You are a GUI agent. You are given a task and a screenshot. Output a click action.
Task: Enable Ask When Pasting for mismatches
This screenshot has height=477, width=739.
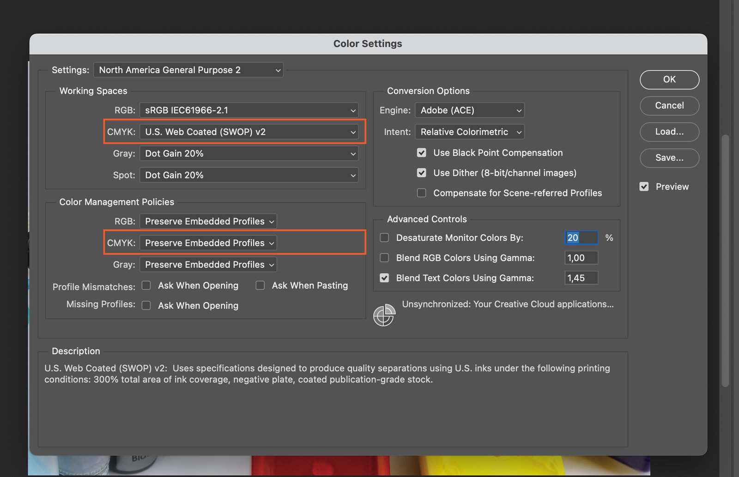point(260,286)
